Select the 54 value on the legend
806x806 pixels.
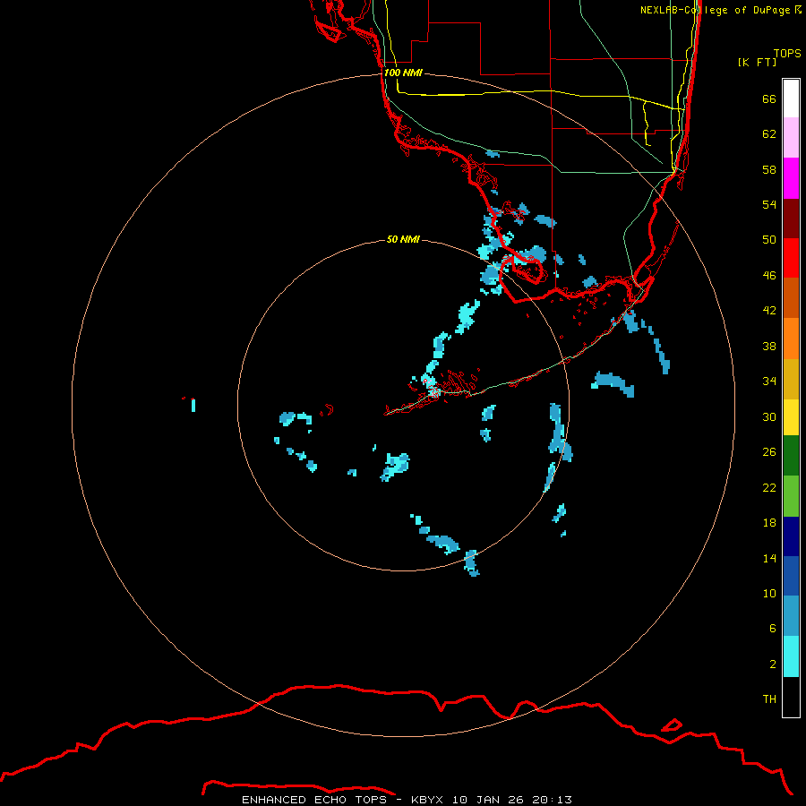pos(769,204)
